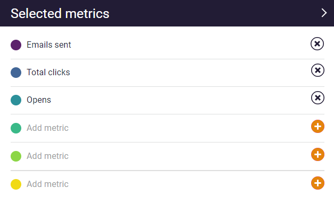The image size is (334, 205).
Task: Click the Selected metrics header title
Action: click(60, 13)
